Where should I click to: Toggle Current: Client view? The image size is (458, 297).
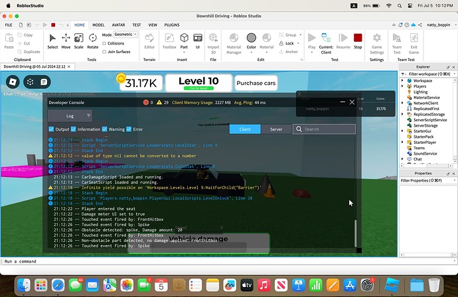point(326,44)
